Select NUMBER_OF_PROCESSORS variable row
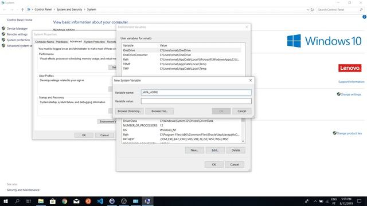367x206 pixels. pos(182,125)
